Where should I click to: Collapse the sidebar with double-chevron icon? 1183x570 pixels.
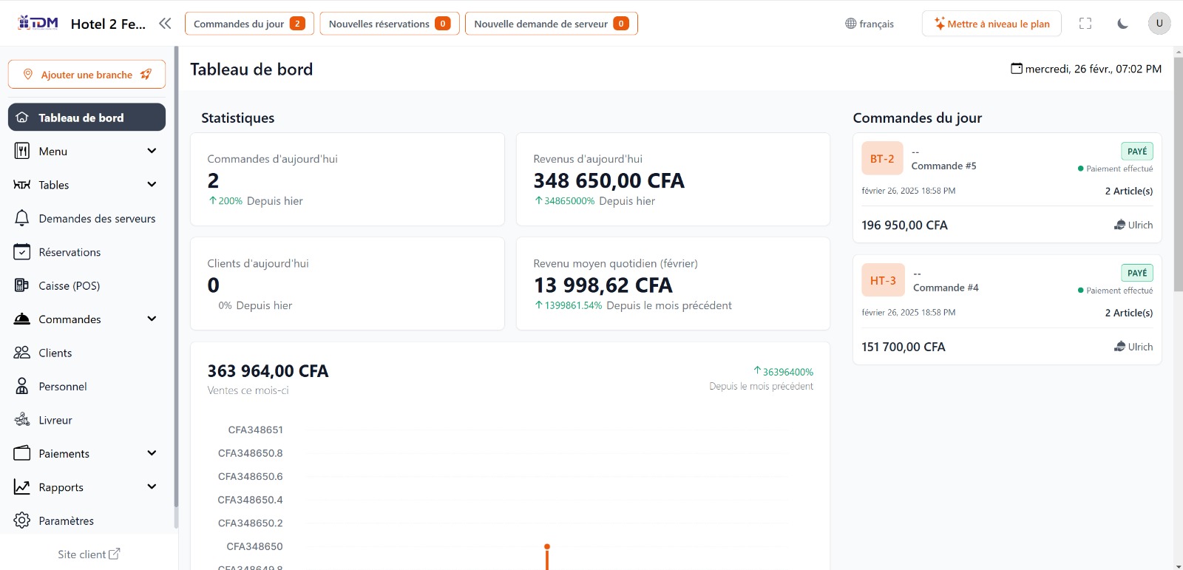coord(165,24)
